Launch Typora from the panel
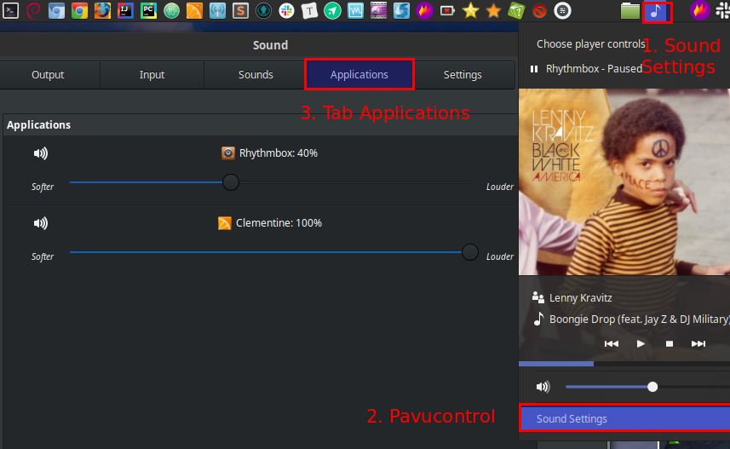The width and height of the screenshot is (730, 449). pyautogui.click(x=309, y=10)
